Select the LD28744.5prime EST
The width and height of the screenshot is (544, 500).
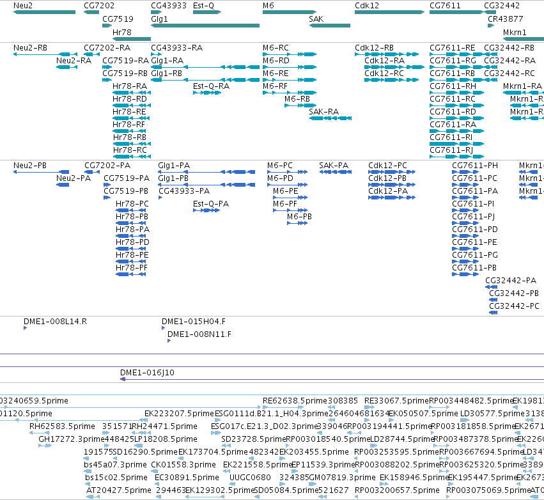[374, 446]
